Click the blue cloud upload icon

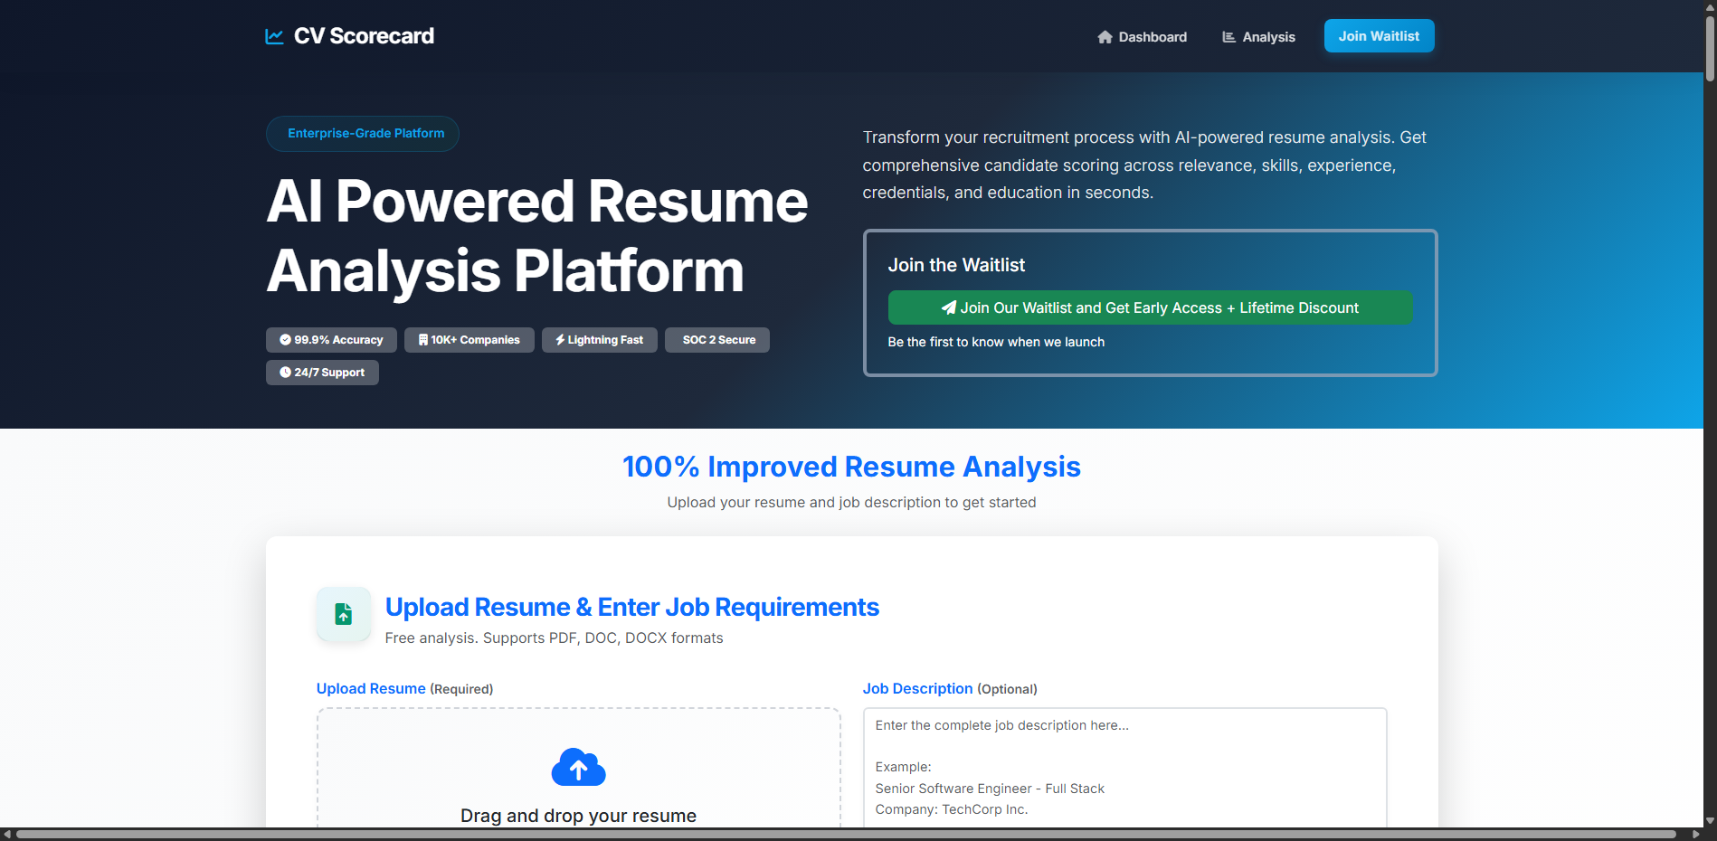coord(578,768)
